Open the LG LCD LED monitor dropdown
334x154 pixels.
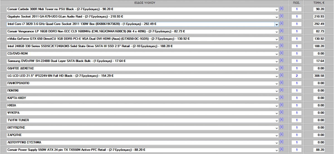[143, 76]
